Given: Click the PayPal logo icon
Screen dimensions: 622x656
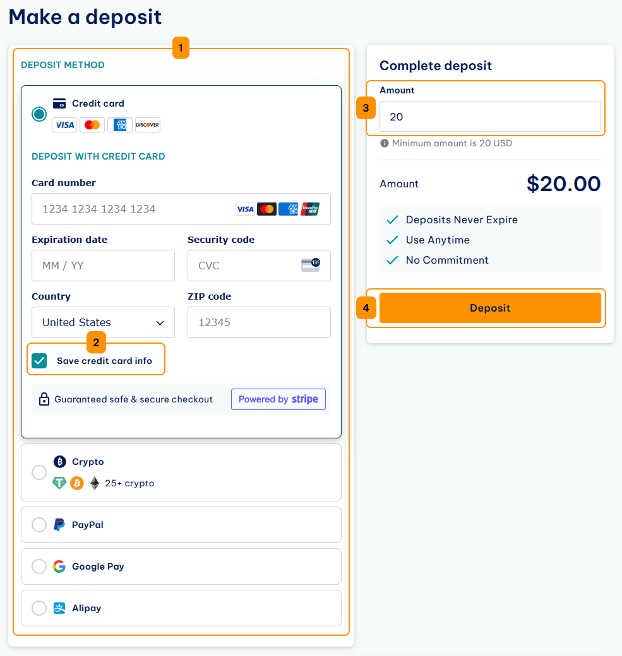Looking at the screenshot, I should 59,525.
